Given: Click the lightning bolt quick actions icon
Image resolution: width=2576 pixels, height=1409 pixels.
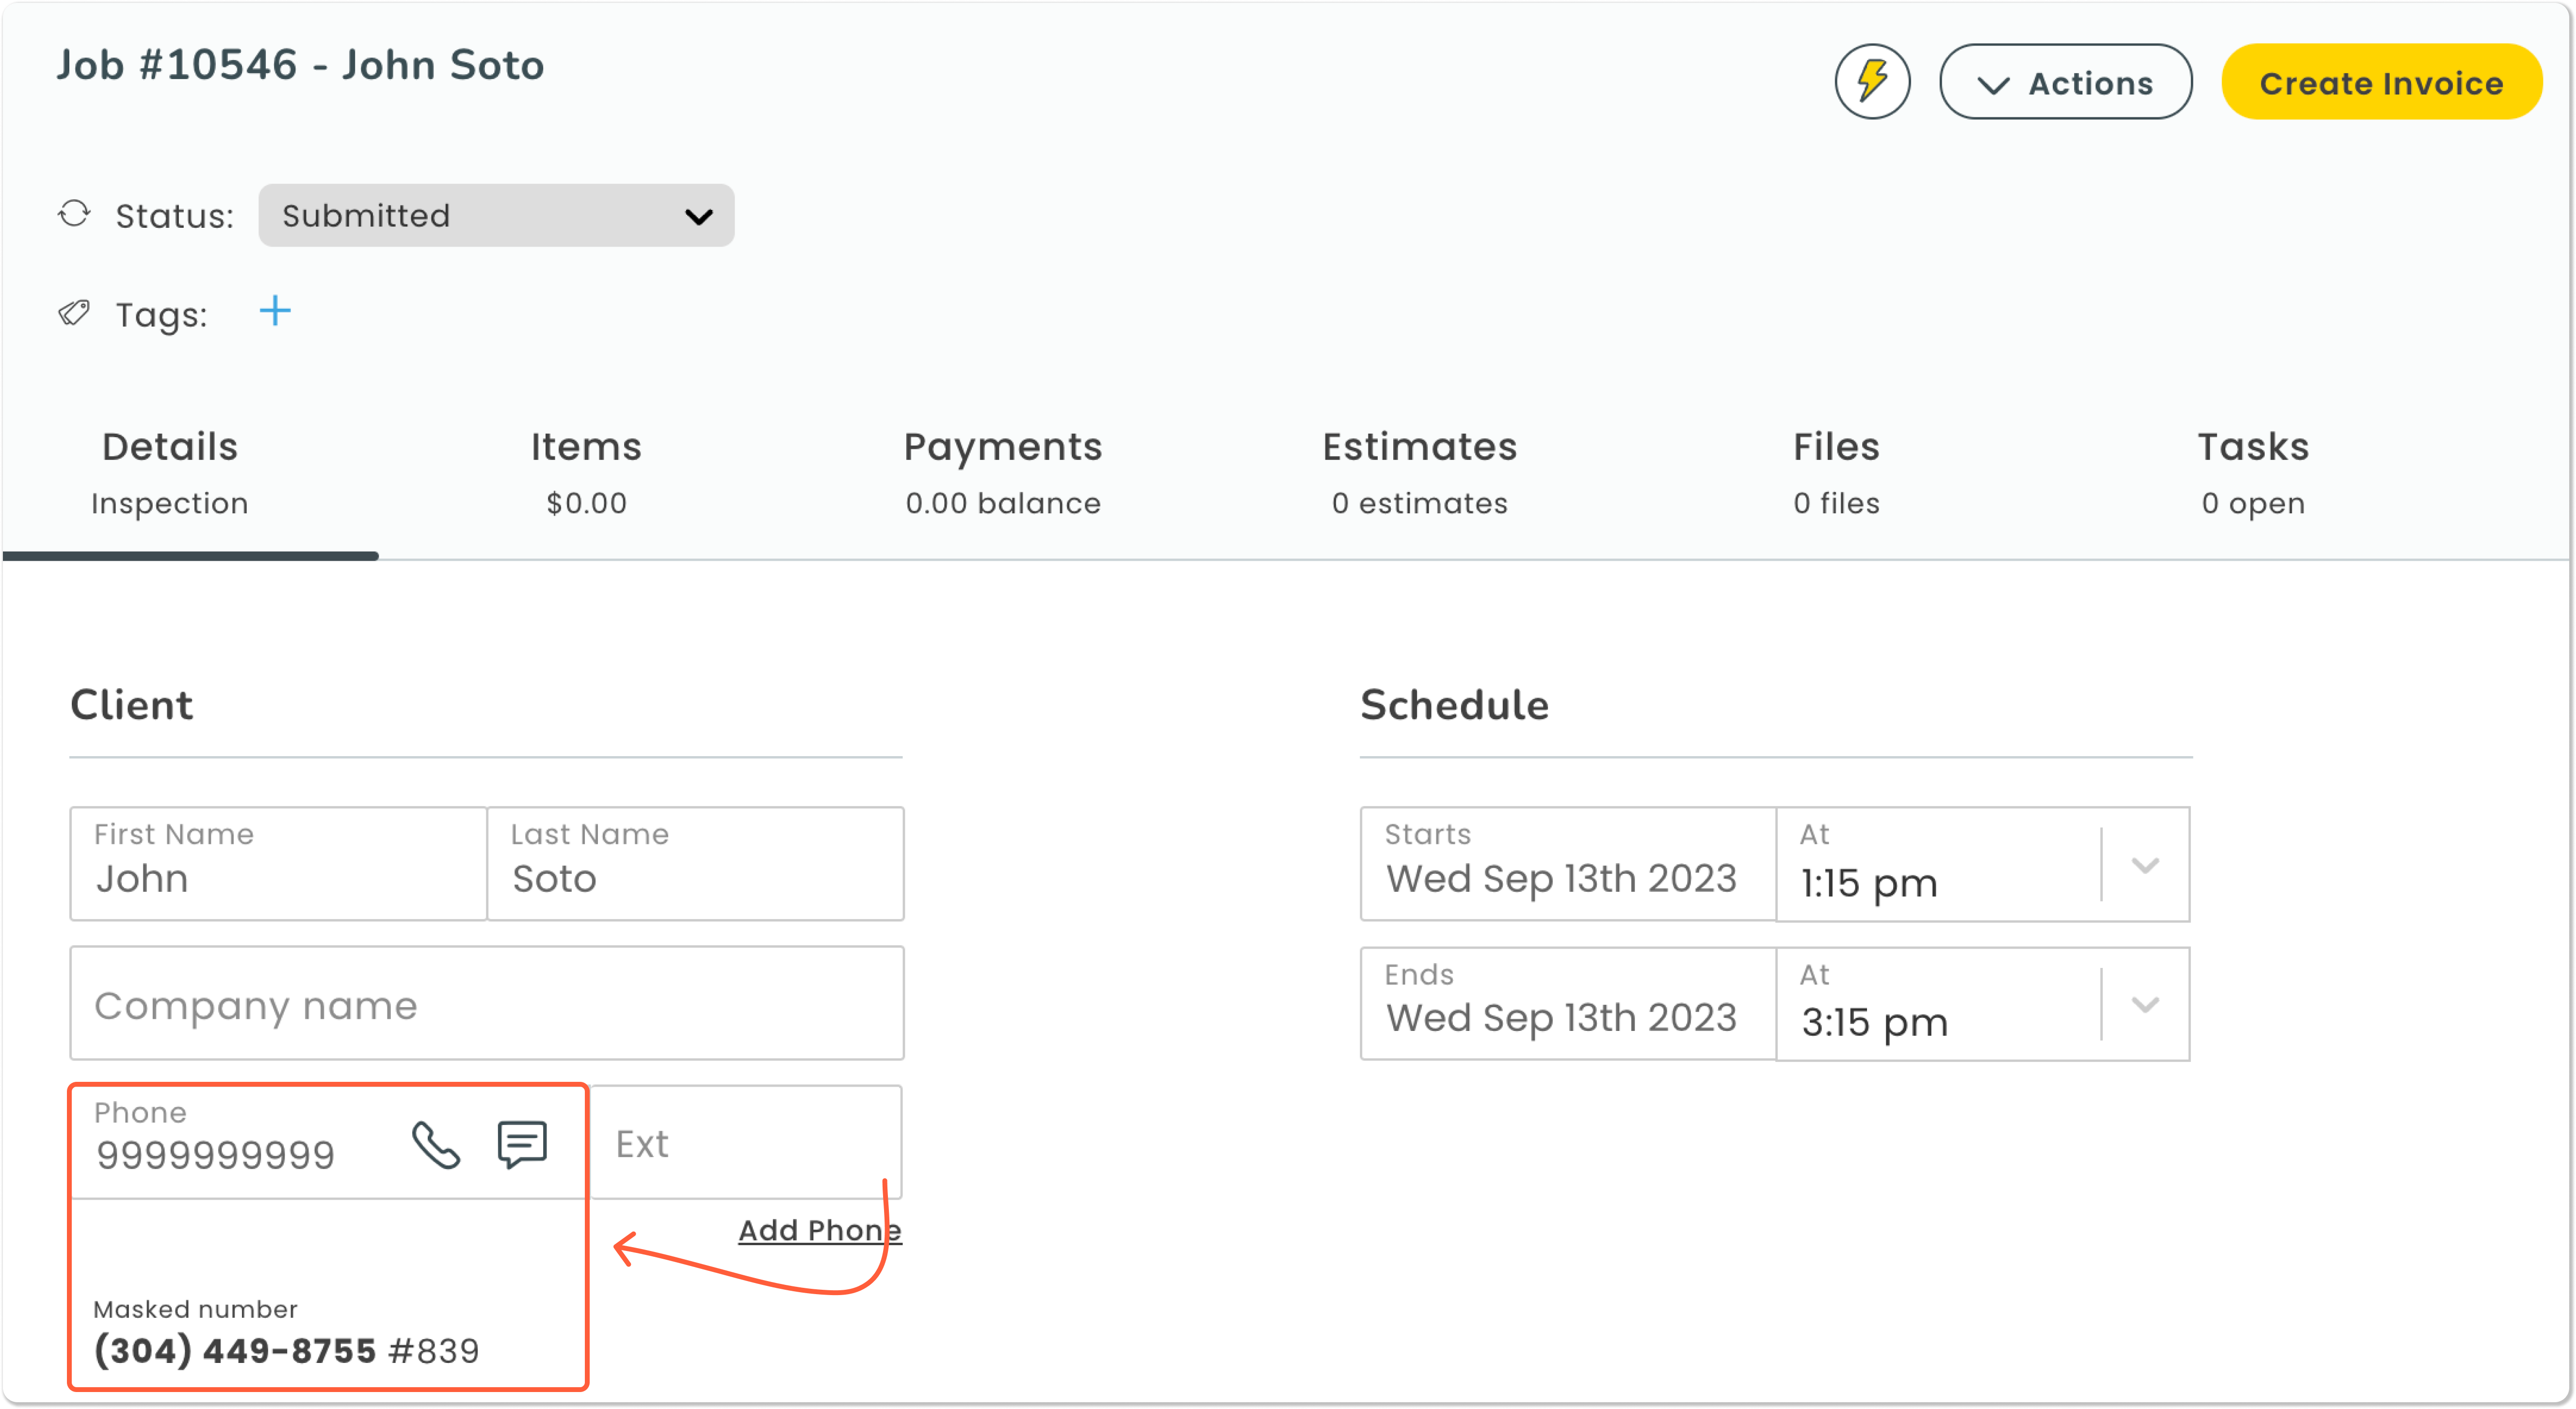Looking at the screenshot, I should [1872, 82].
